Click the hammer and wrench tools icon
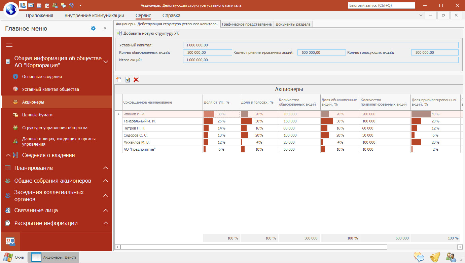This screenshot has width=465, height=263. pos(71,5)
